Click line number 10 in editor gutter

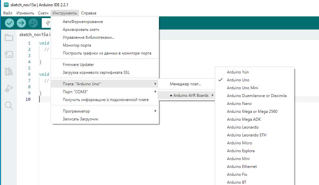28,99
